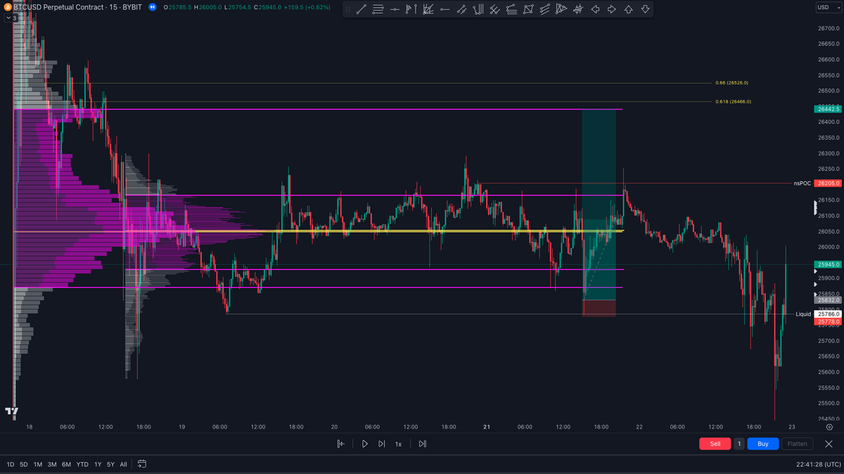The height and width of the screenshot is (474, 844).
Task: Click the 0.66 (26526.0) fib level label
Action: 731,83
